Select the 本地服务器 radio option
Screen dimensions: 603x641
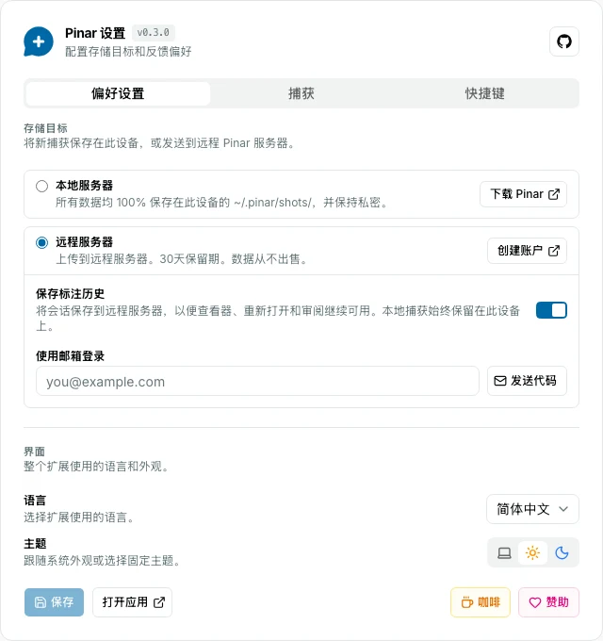point(41,187)
